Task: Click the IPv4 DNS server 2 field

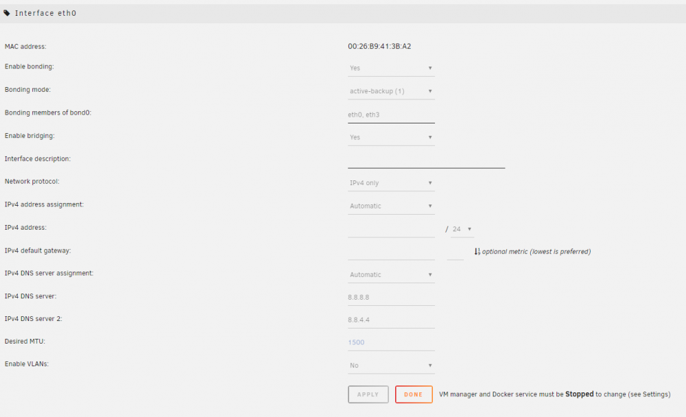Action: 391,320
